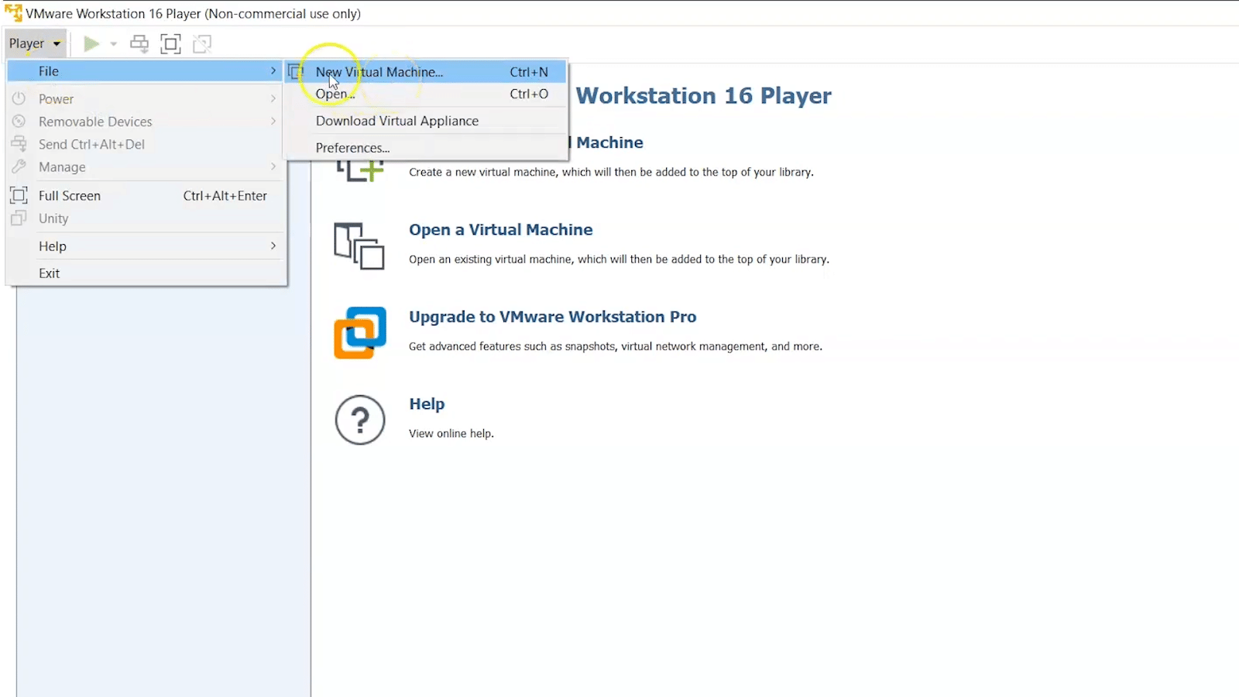Click the Unity icon in menu
The image size is (1239, 697).
tap(19, 218)
